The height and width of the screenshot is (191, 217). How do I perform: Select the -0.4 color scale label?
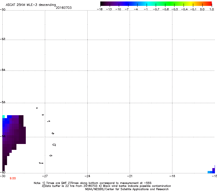click(184, 9)
